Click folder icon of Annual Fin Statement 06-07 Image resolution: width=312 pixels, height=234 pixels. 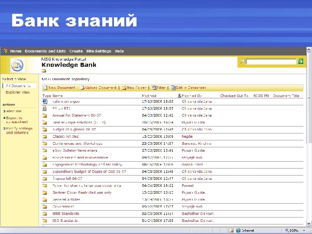click(45, 115)
